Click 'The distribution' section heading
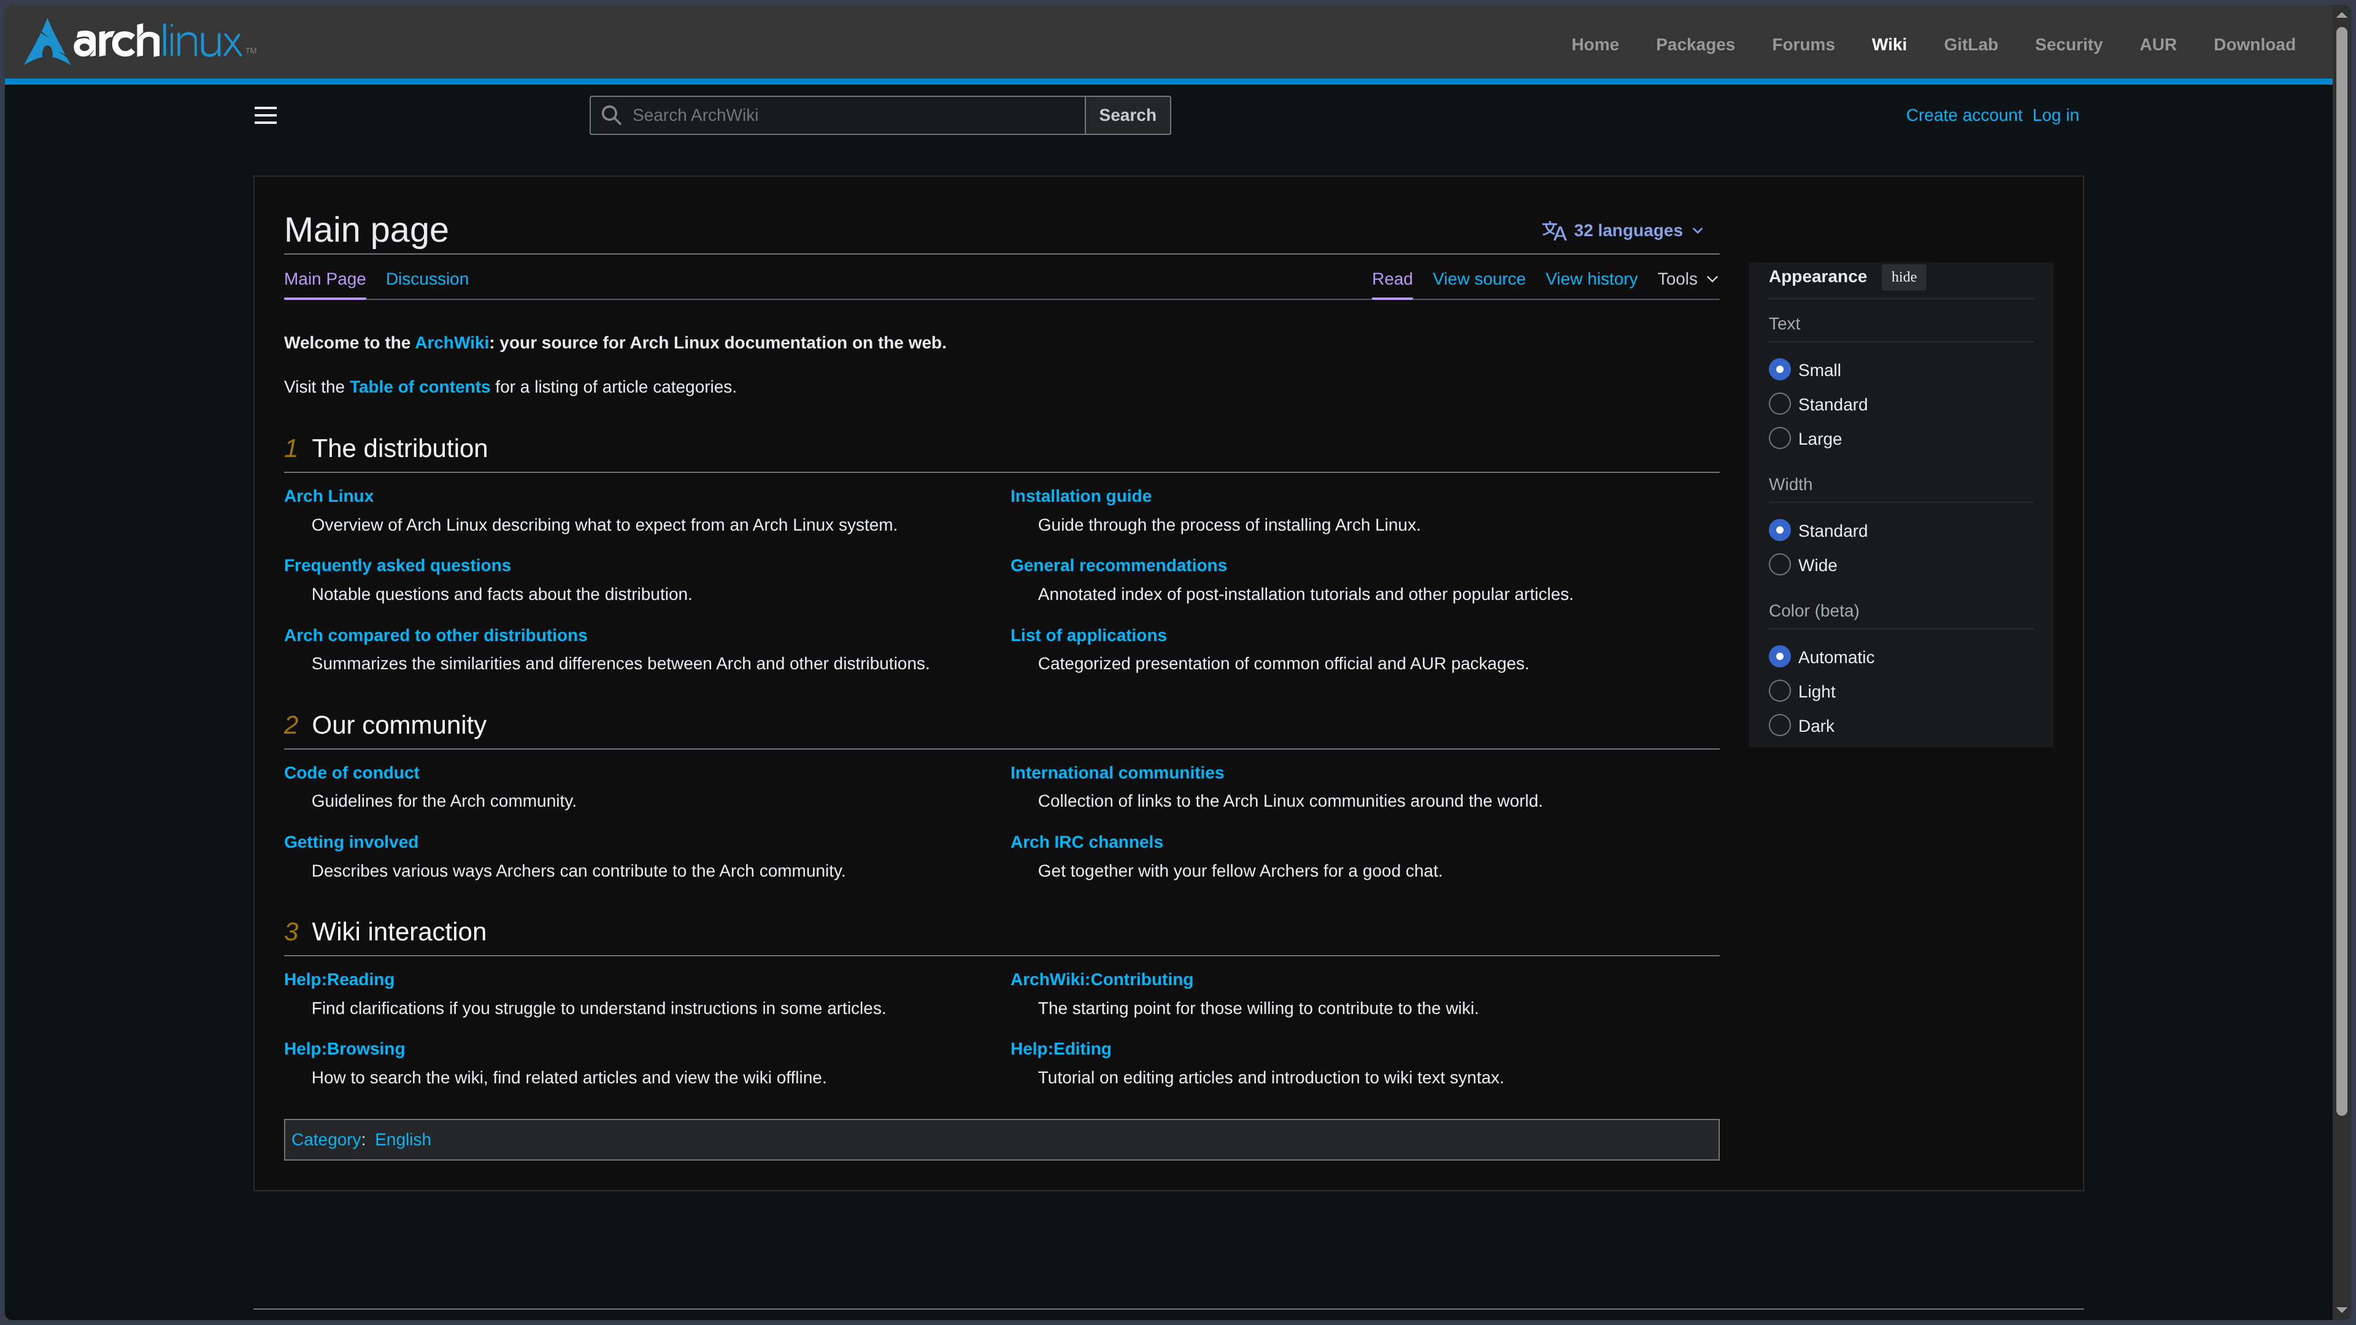The width and height of the screenshot is (2356, 1325). click(399, 448)
